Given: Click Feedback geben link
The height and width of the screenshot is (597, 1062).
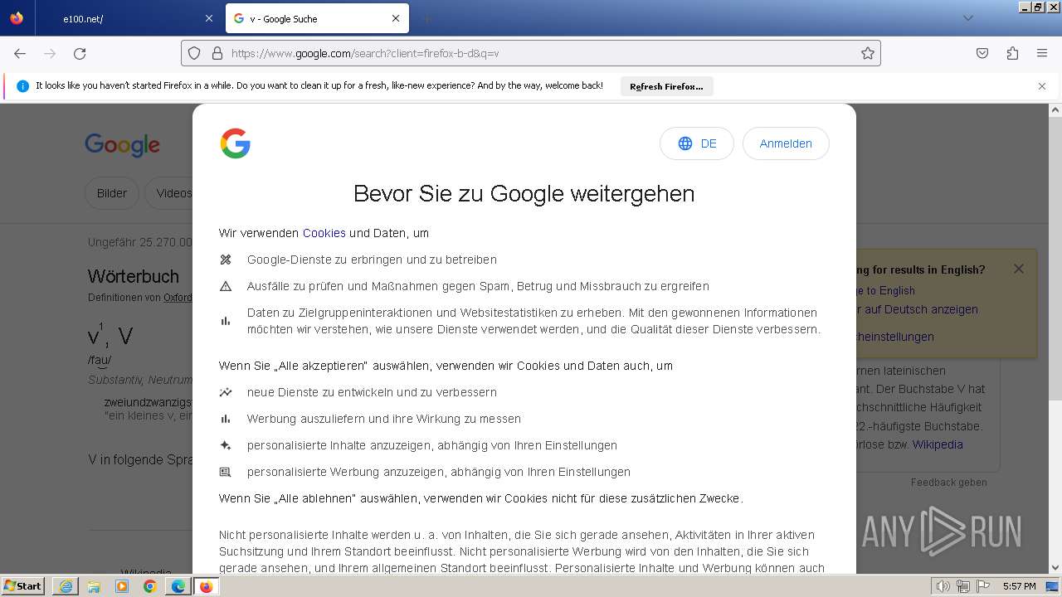Looking at the screenshot, I should click(948, 483).
